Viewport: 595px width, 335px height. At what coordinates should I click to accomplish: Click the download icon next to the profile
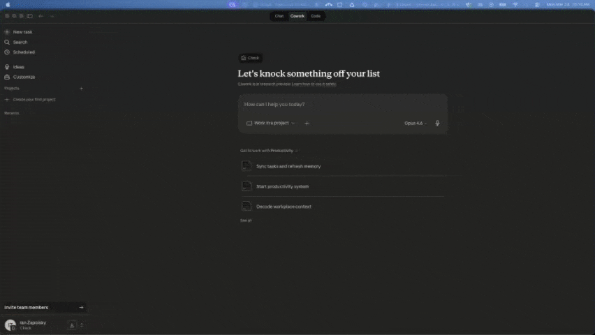tap(72, 325)
